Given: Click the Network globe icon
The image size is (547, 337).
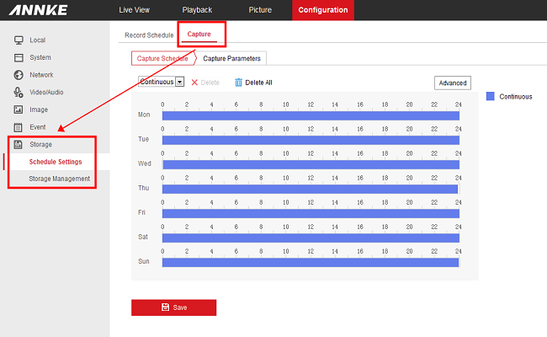Looking at the screenshot, I should tap(19, 75).
